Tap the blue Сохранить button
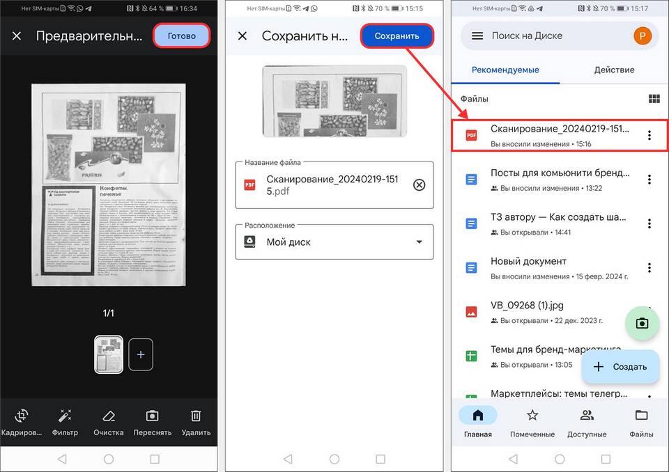The image size is (669, 472). click(397, 36)
